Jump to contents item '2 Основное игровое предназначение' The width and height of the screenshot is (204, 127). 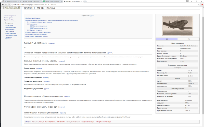52,20
